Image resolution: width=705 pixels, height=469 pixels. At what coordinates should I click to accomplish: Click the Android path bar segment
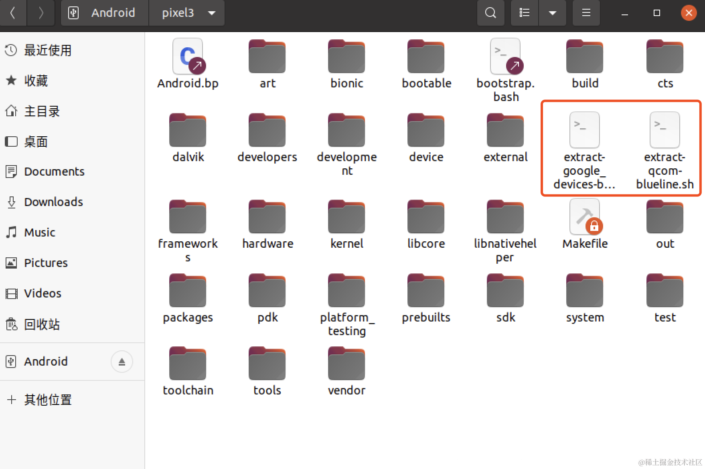105,13
